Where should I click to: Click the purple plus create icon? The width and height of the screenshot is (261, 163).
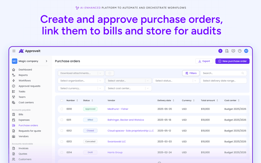coord(220,51)
